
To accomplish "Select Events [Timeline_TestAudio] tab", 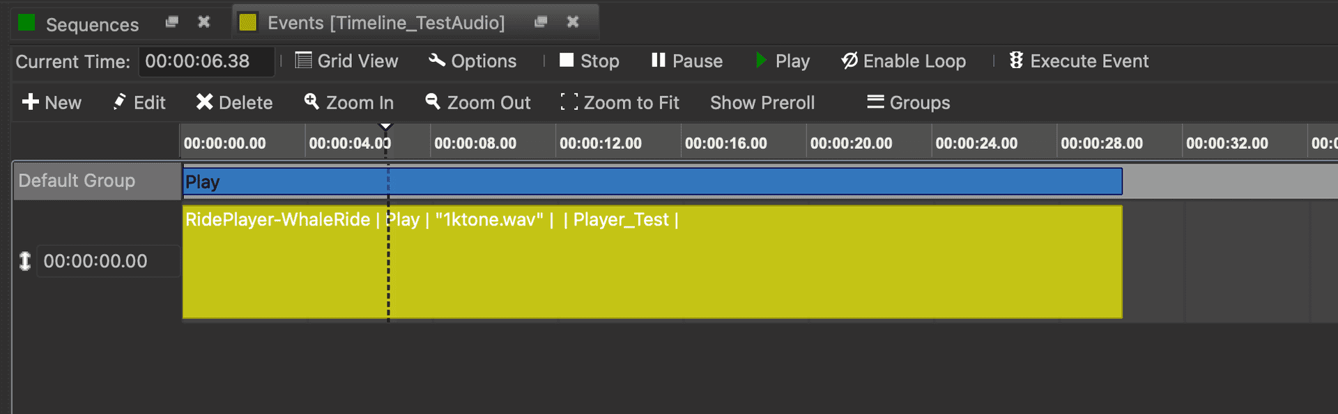I will tap(385, 23).
